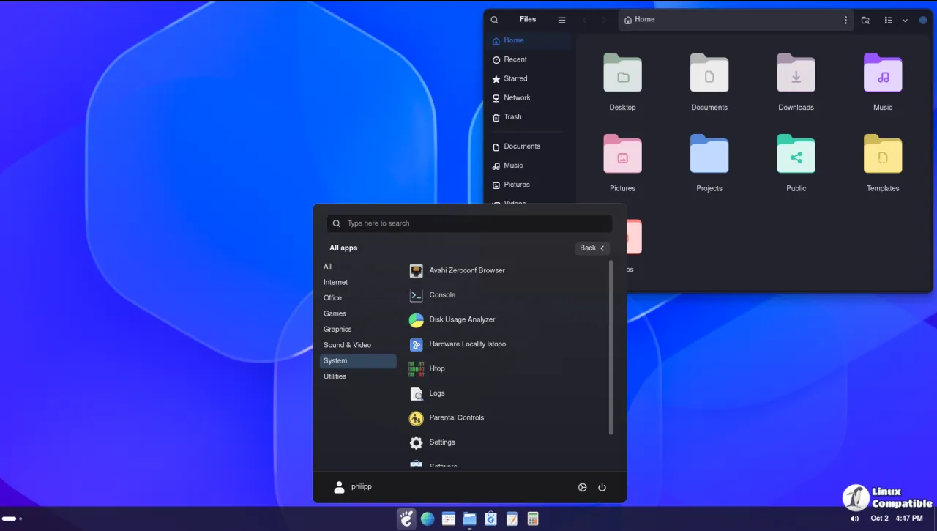The height and width of the screenshot is (531, 937).
Task: Click the 'Type here to search' field
Action: click(469, 223)
